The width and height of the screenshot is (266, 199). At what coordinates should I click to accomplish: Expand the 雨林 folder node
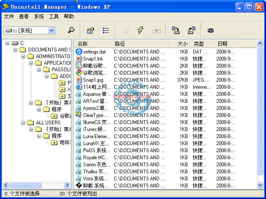click(x=54, y=143)
